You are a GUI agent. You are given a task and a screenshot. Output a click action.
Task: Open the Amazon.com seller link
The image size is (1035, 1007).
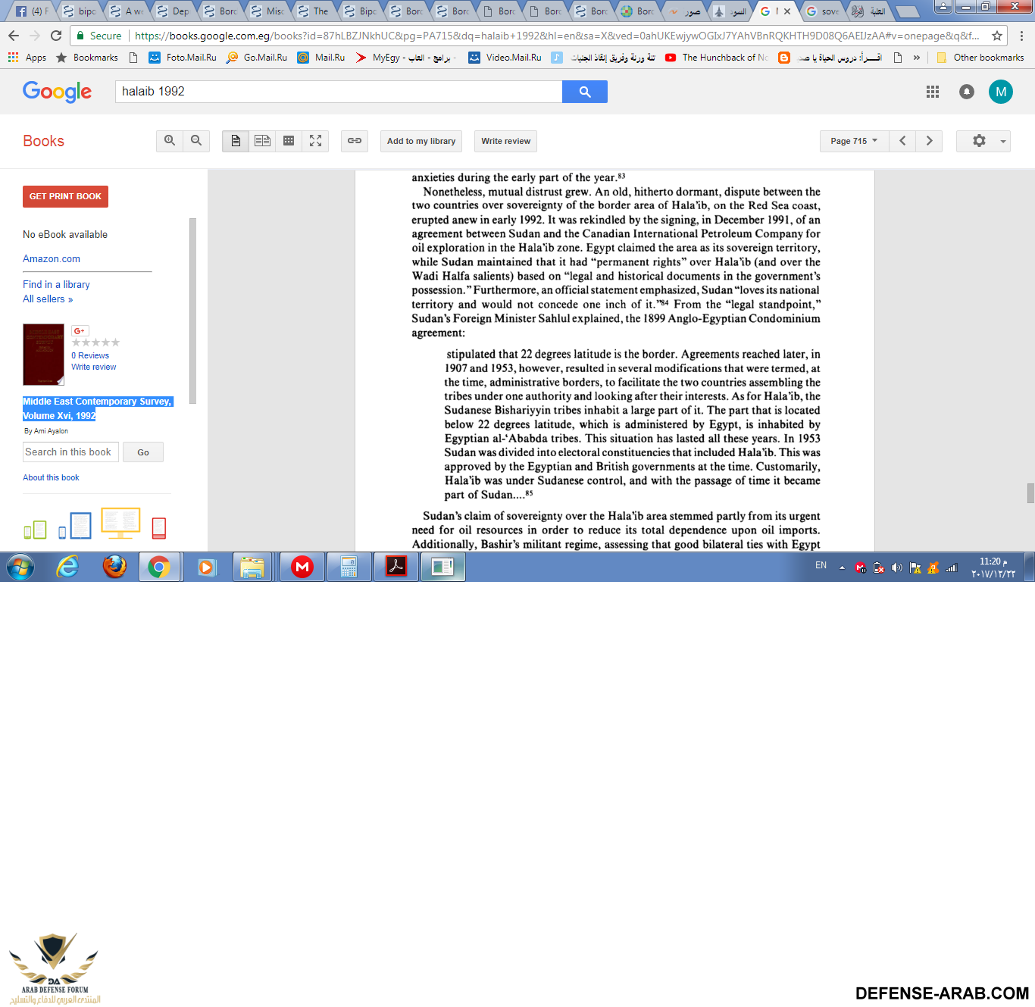click(x=52, y=259)
